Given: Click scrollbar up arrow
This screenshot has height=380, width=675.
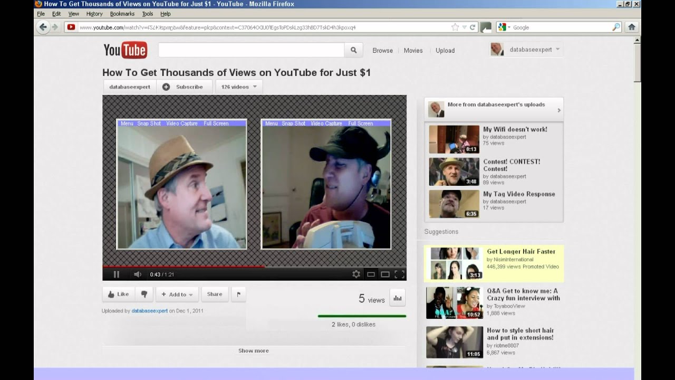Looking at the screenshot, I should click(638, 40).
